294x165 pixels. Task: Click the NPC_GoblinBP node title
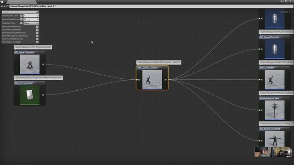coord(267,68)
